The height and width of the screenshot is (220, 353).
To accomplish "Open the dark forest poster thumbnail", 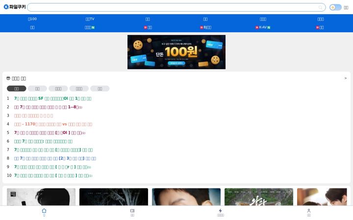I will tap(114, 197).
